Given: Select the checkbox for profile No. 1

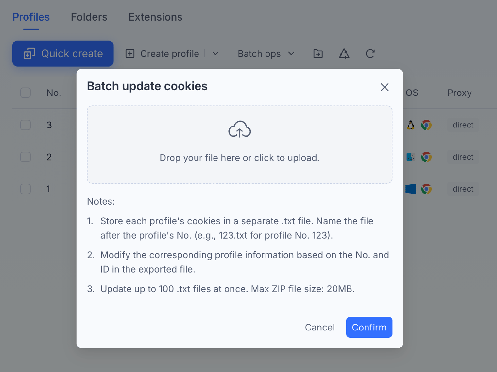Looking at the screenshot, I should pos(26,189).
